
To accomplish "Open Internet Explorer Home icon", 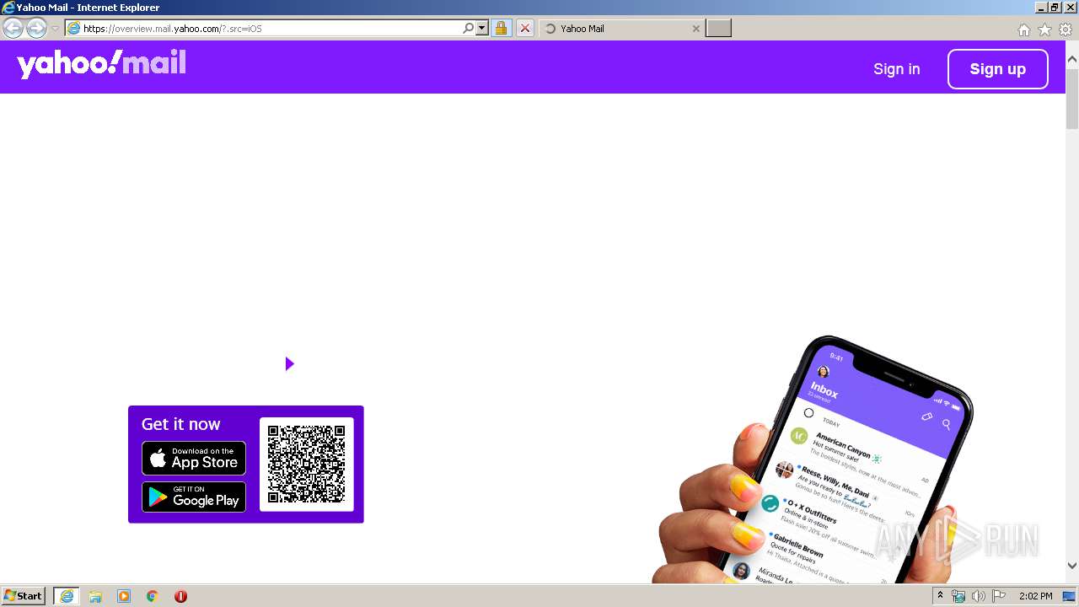I will pyautogui.click(x=1023, y=30).
